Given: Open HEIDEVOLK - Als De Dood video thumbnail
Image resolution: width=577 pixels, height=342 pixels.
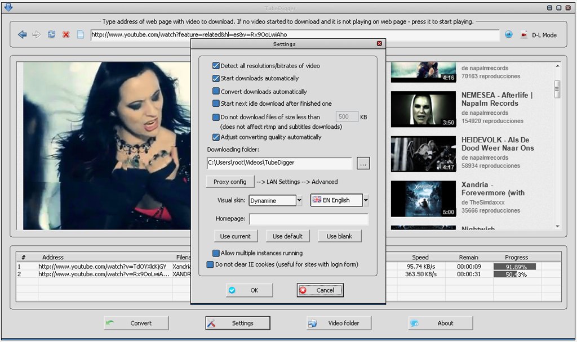Looking at the screenshot, I should tap(423, 154).
